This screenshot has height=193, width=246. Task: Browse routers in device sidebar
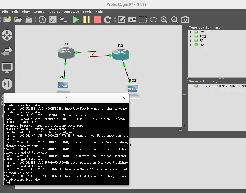pyautogui.click(x=7, y=36)
